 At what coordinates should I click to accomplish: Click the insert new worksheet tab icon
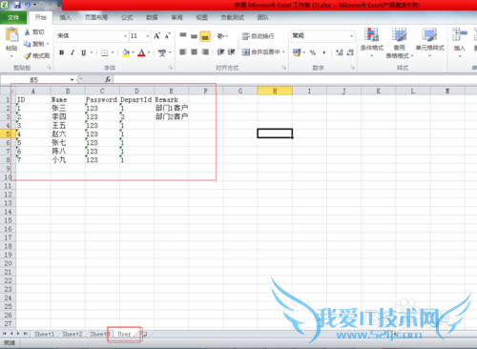[145, 334]
